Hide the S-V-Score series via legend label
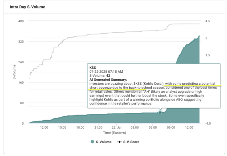The width and height of the screenshot is (227, 156). tap(131, 142)
